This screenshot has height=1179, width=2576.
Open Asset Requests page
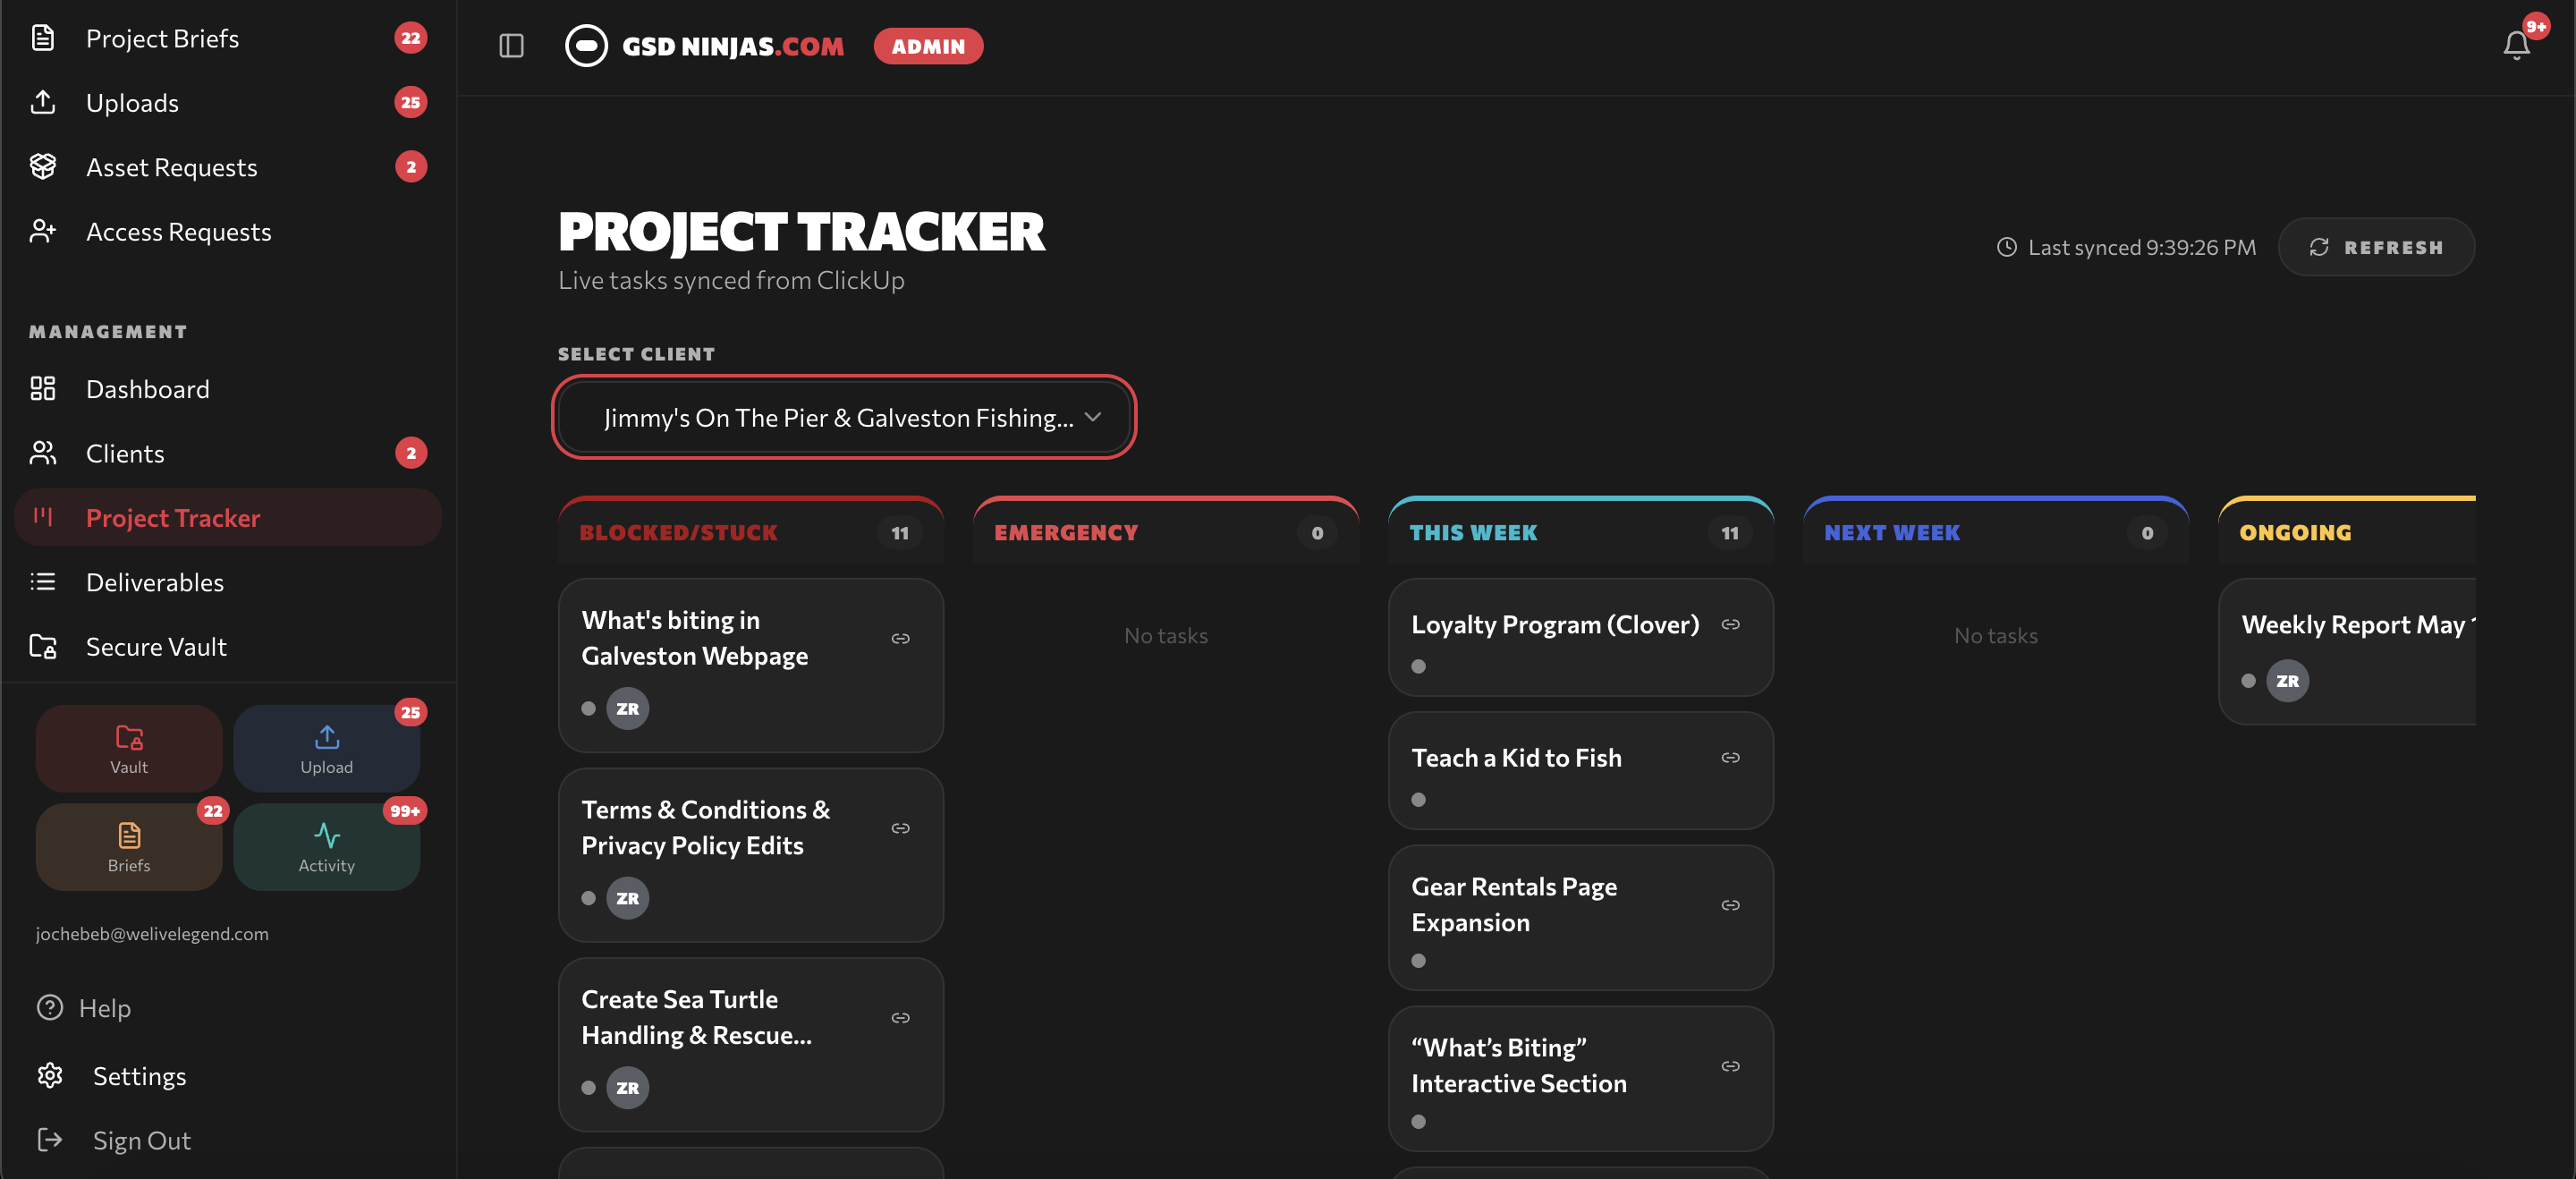228,166
